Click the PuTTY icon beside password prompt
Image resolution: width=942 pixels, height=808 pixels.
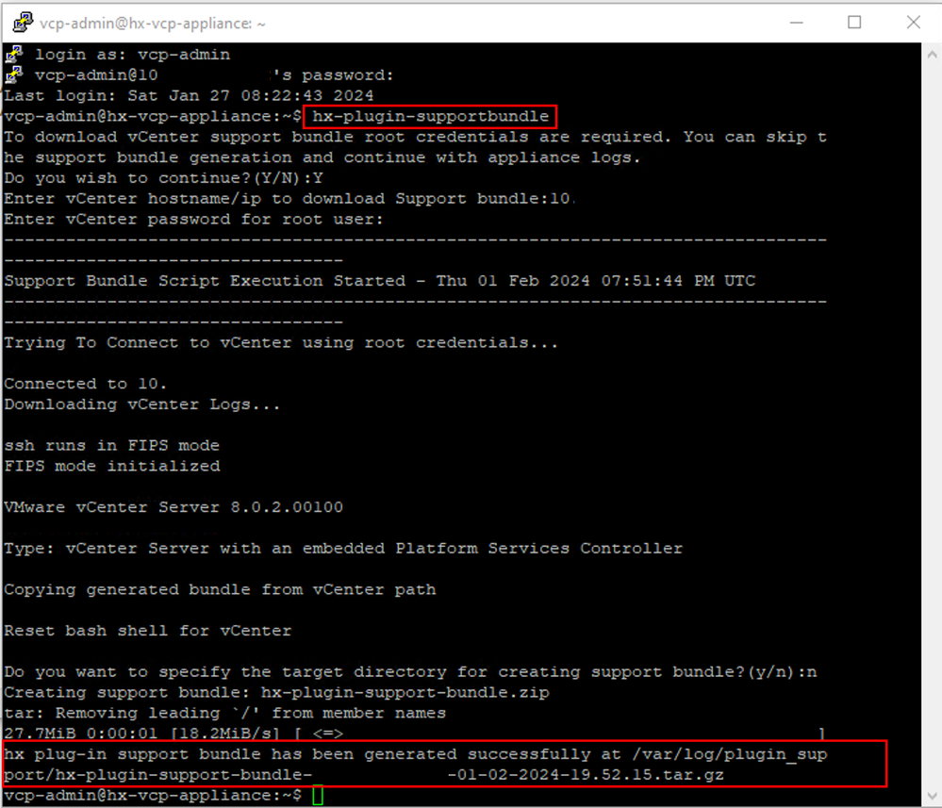pyautogui.click(x=14, y=74)
